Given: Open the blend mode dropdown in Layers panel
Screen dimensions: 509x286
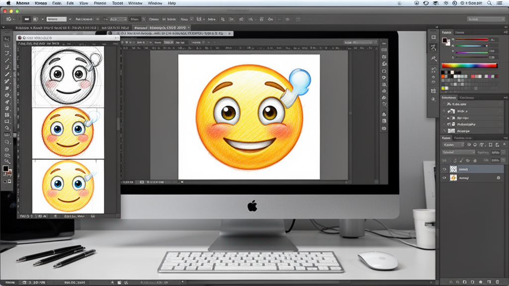Looking at the screenshot, I should tap(458, 152).
